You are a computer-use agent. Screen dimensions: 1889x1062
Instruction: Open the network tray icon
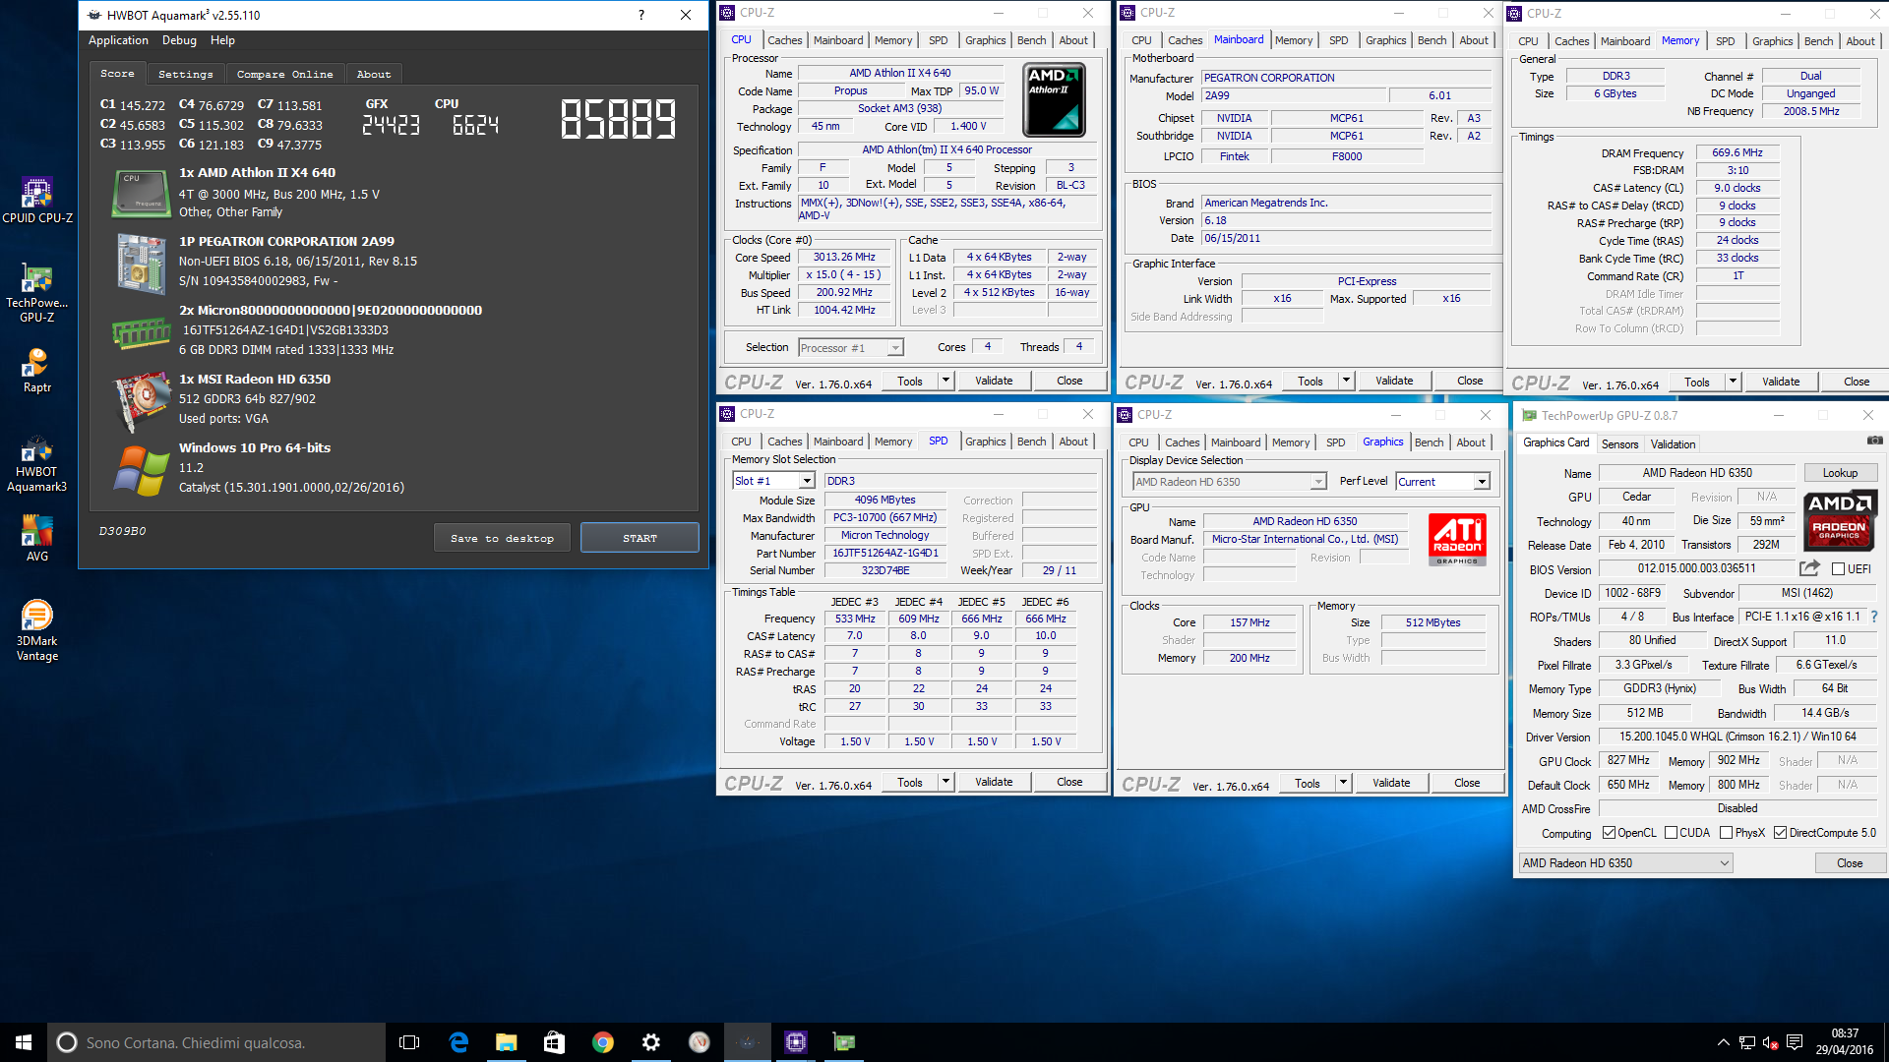coord(1746,1042)
